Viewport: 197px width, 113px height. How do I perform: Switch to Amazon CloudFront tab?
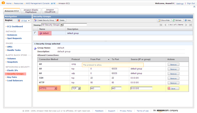[50, 11]
